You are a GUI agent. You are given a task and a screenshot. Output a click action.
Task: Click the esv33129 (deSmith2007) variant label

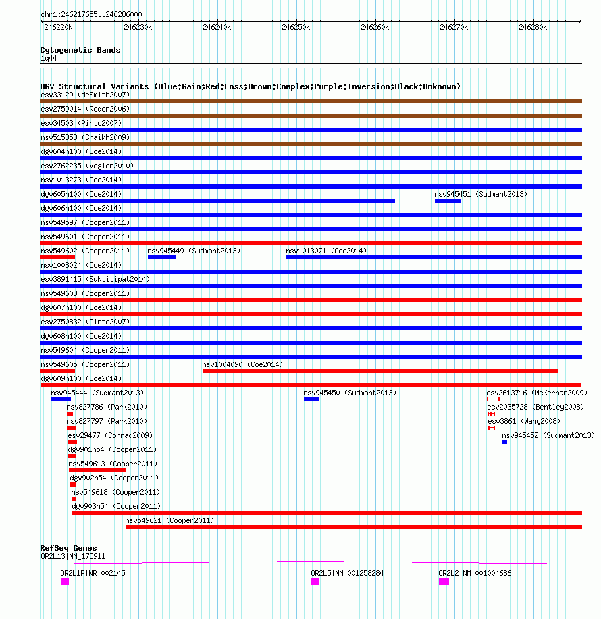85,95
